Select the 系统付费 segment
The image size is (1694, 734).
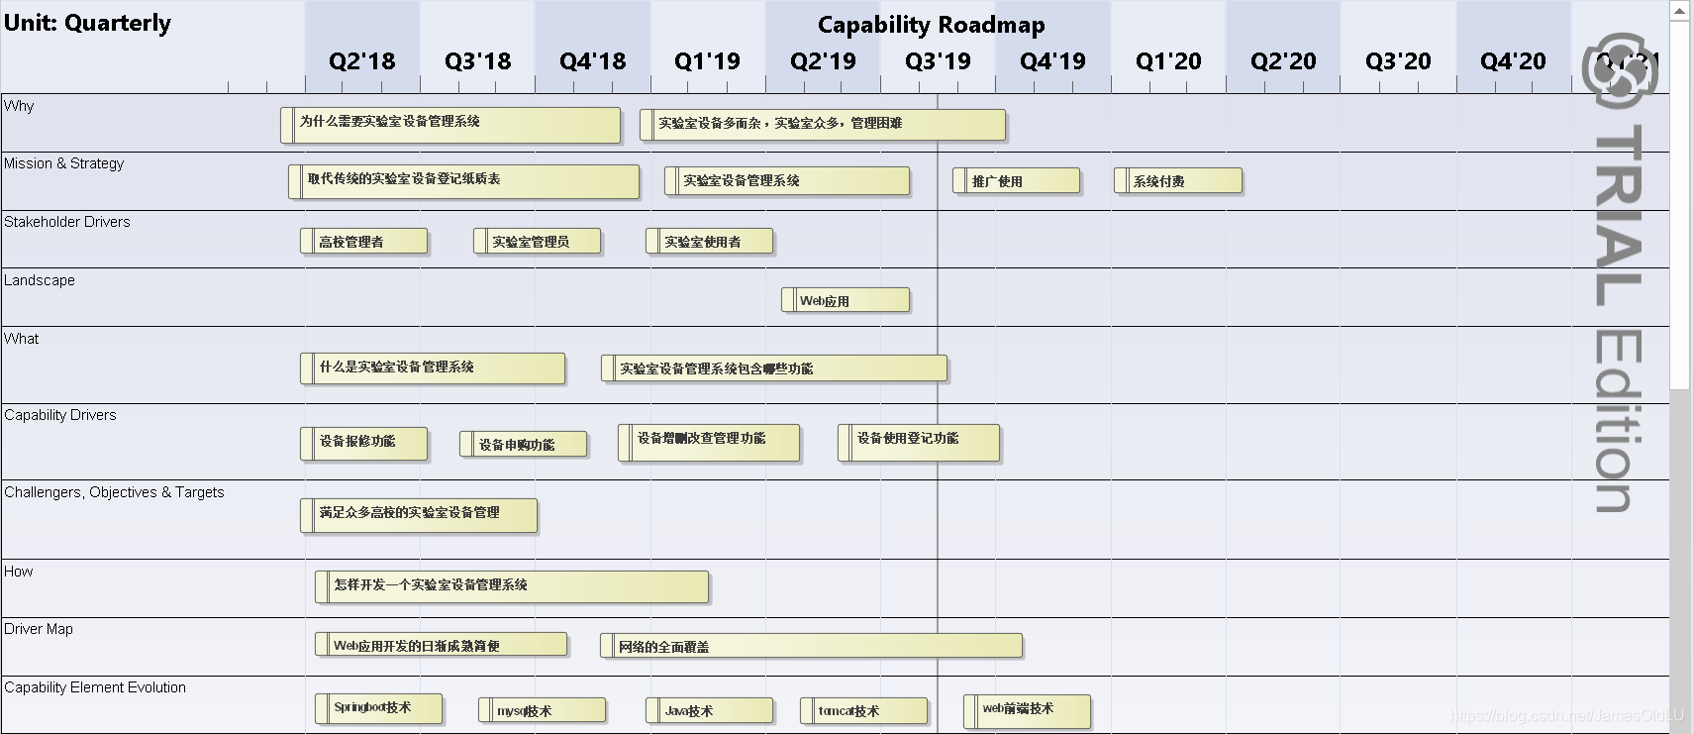tap(1178, 180)
